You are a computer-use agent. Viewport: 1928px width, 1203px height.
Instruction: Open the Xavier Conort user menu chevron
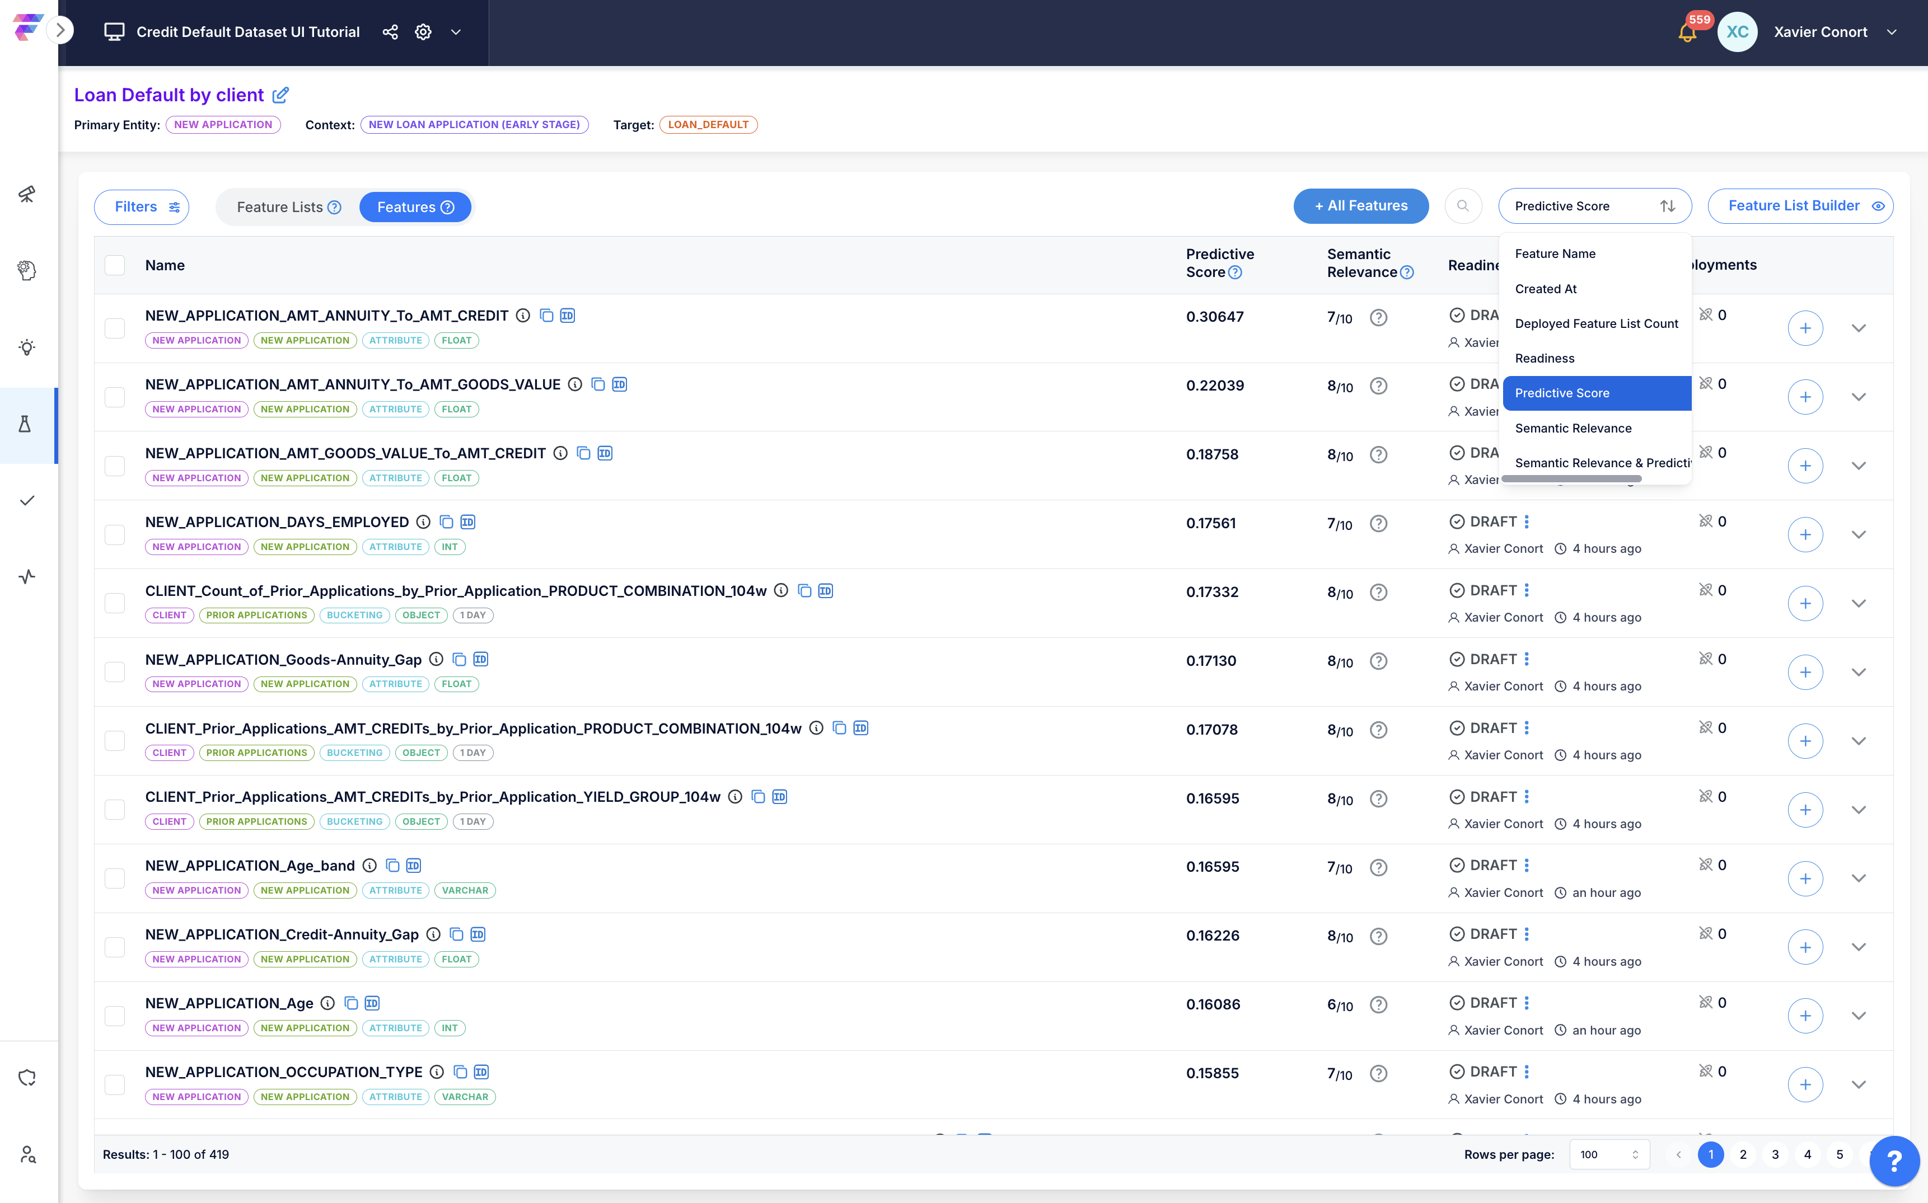(1892, 32)
